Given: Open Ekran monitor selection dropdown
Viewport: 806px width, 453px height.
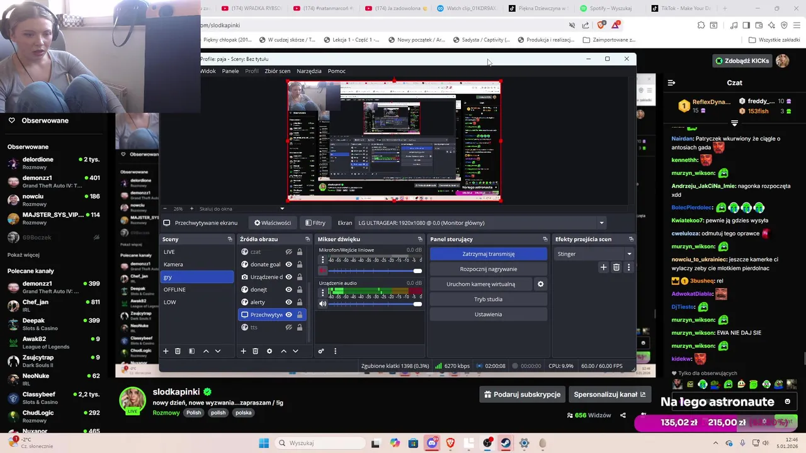Looking at the screenshot, I should (x=480, y=223).
